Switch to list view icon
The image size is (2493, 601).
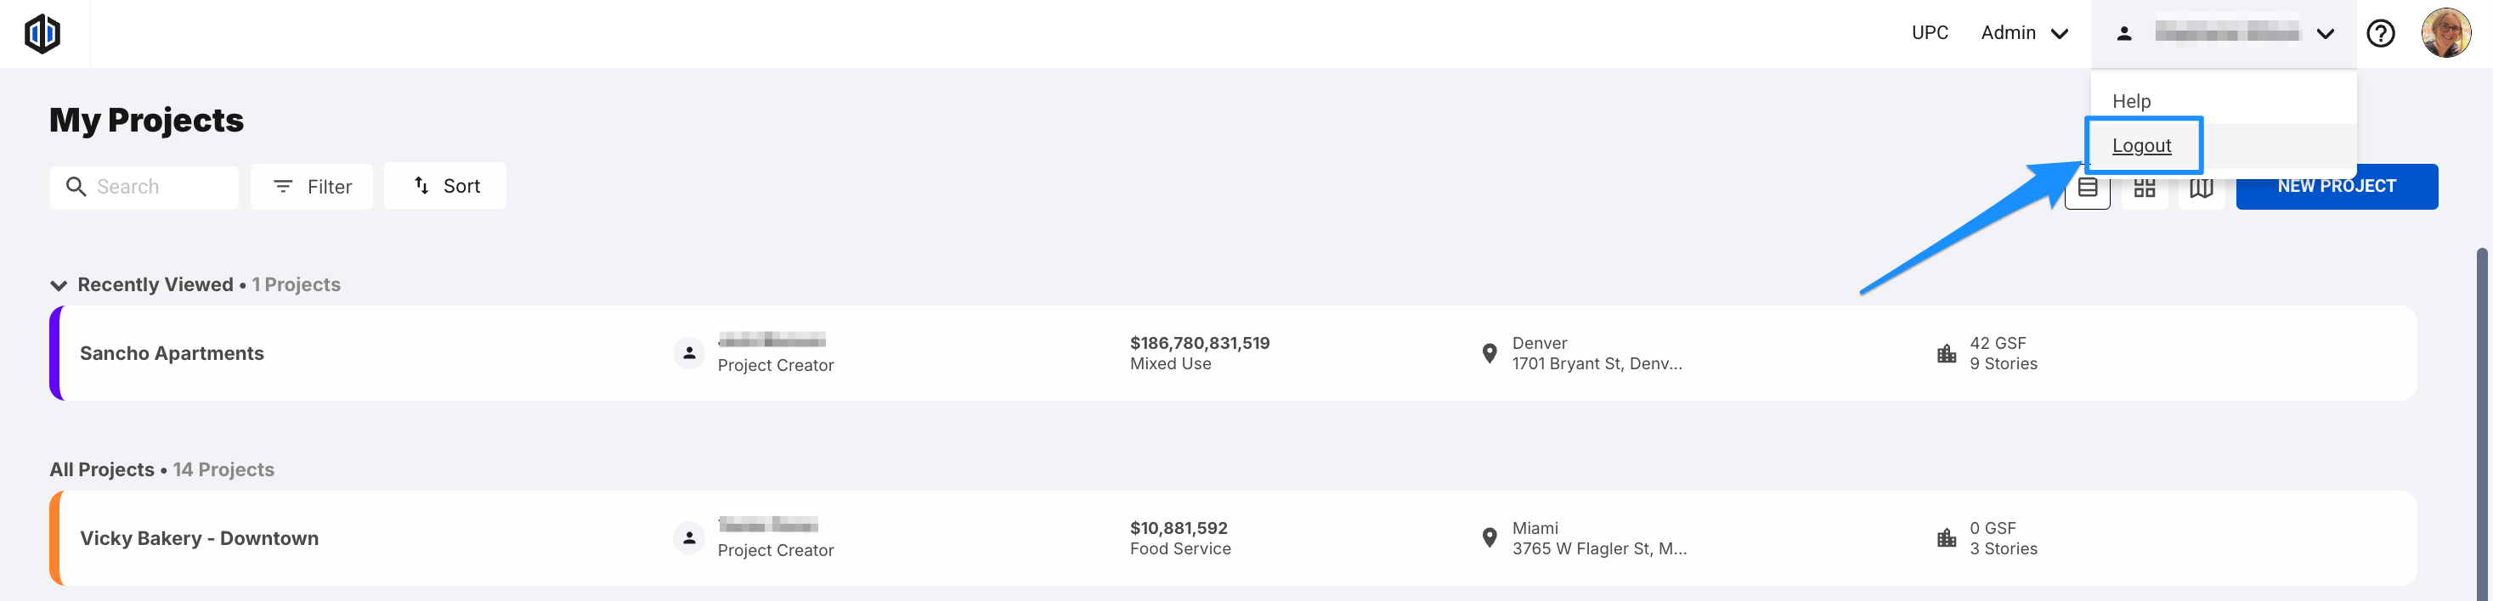tap(2088, 188)
